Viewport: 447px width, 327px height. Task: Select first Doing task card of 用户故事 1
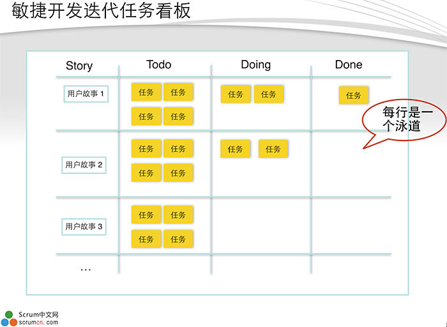236,95
